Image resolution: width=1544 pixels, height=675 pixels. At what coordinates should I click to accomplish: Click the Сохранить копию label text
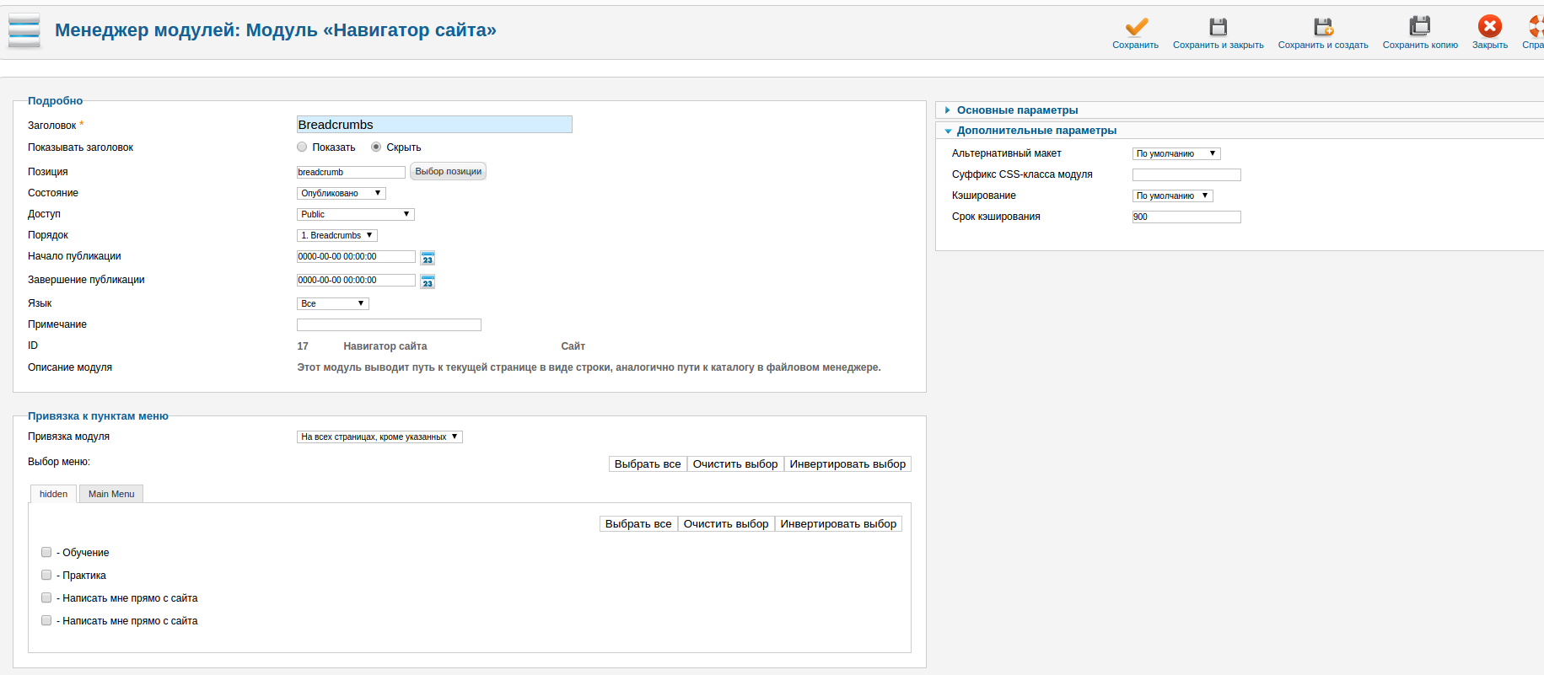pos(1420,46)
